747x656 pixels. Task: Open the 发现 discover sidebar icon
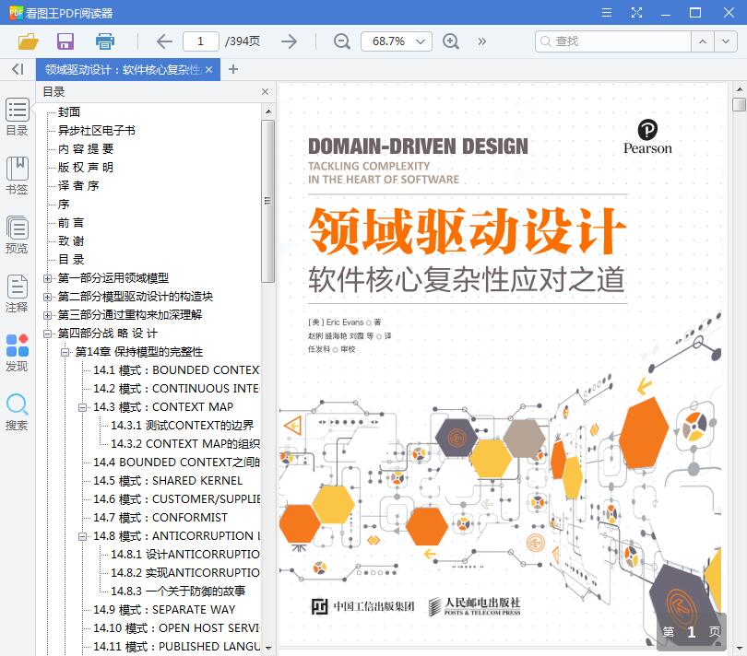pyautogui.click(x=18, y=353)
